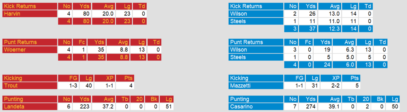The height and width of the screenshot is (112, 407).
Task: Click punter Landeta's name
Action: click(x=14, y=107)
